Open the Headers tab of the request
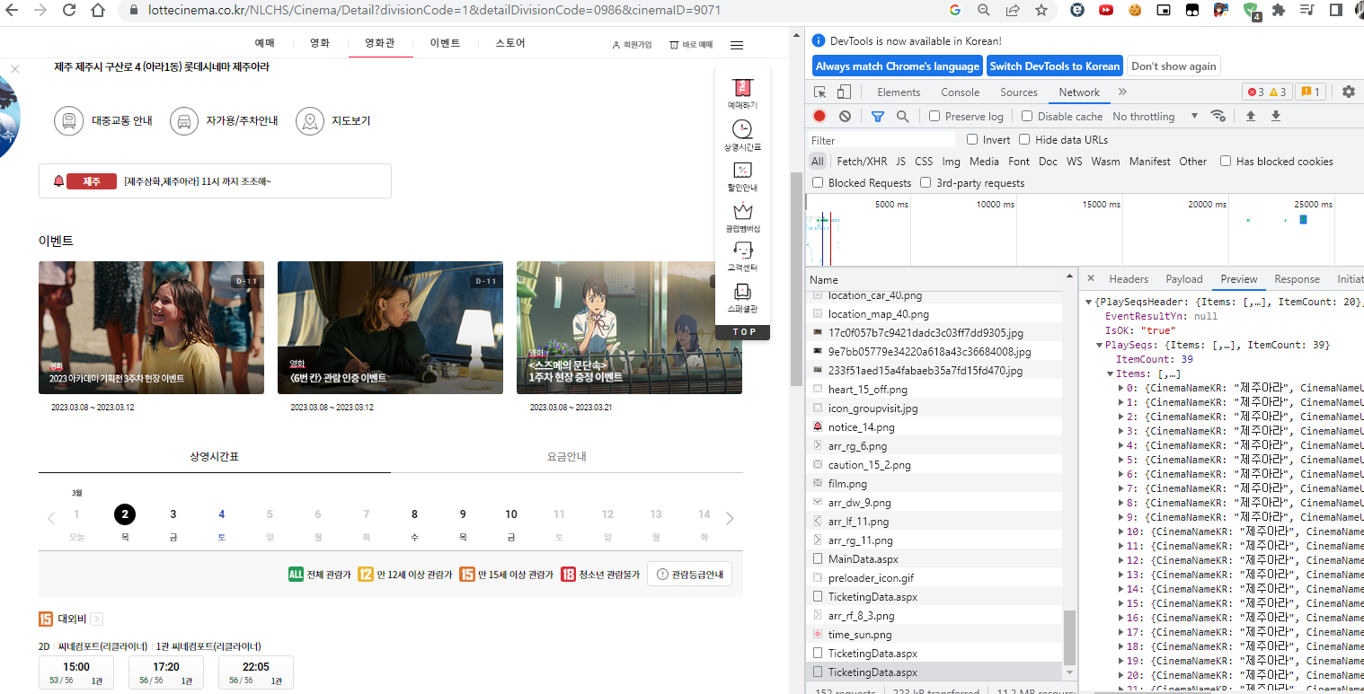This screenshot has width=1364, height=694. pyautogui.click(x=1129, y=279)
